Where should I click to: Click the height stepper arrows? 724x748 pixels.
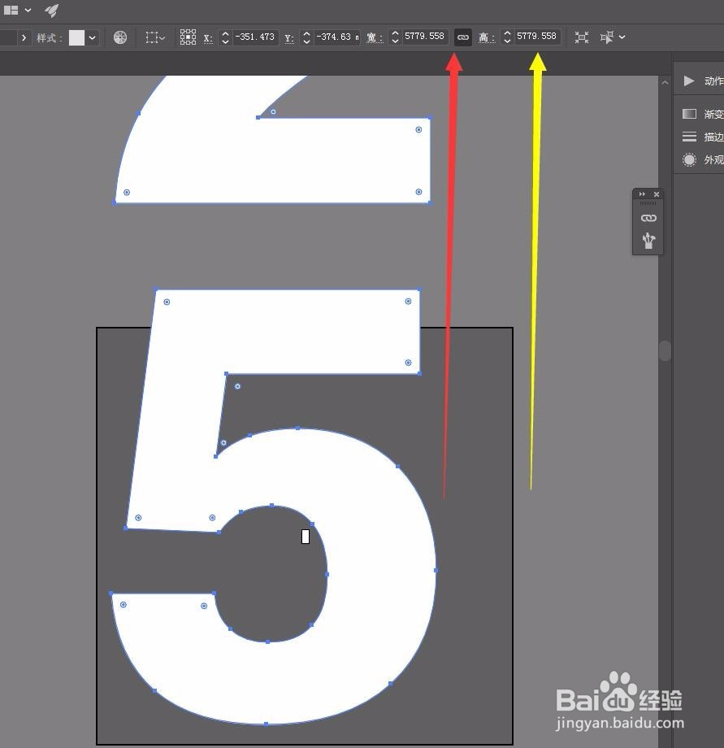point(507,37)
